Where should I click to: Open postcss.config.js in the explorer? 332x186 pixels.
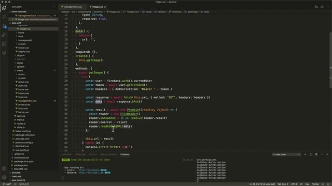[x=24, y=143]
